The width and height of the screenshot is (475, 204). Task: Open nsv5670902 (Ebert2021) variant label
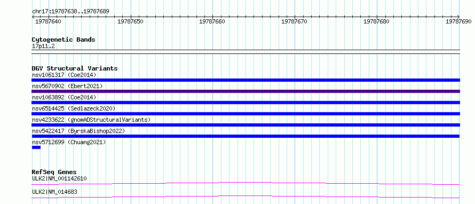click(67, 86)
